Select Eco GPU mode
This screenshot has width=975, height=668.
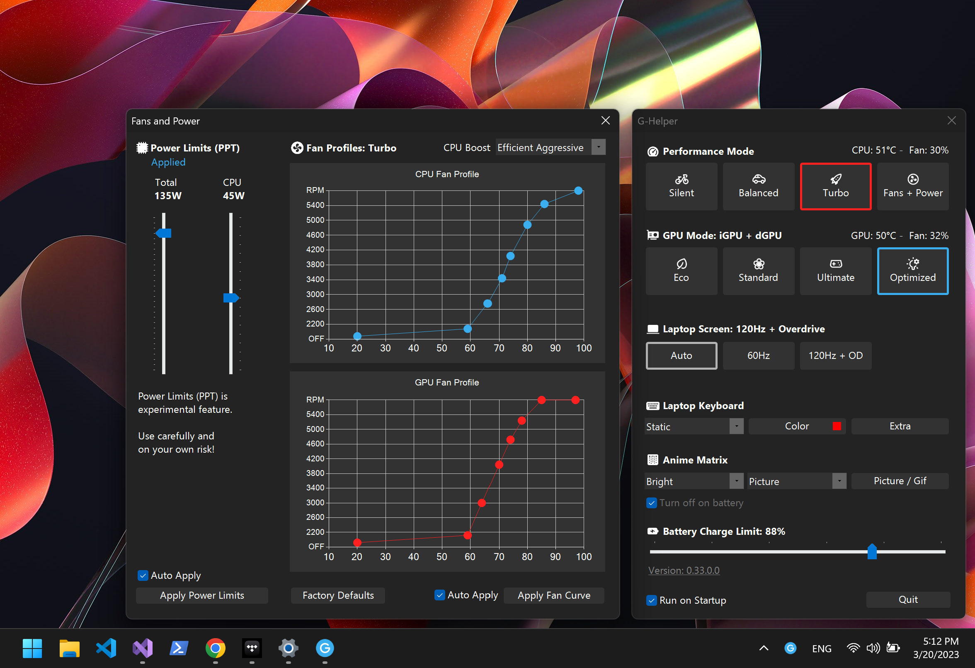point(681,271)
